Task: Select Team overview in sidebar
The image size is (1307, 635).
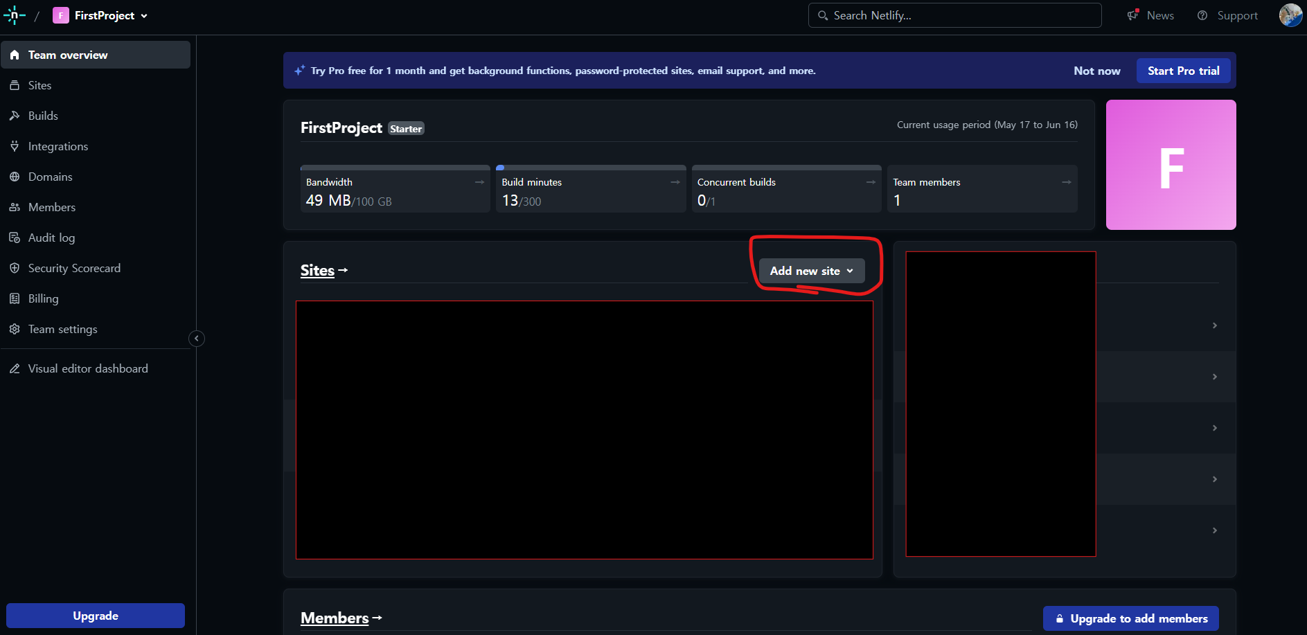Action: point(96,55)
